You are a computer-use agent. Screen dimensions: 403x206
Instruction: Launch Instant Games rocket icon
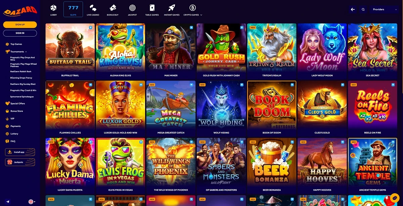[x=172, y=8]
